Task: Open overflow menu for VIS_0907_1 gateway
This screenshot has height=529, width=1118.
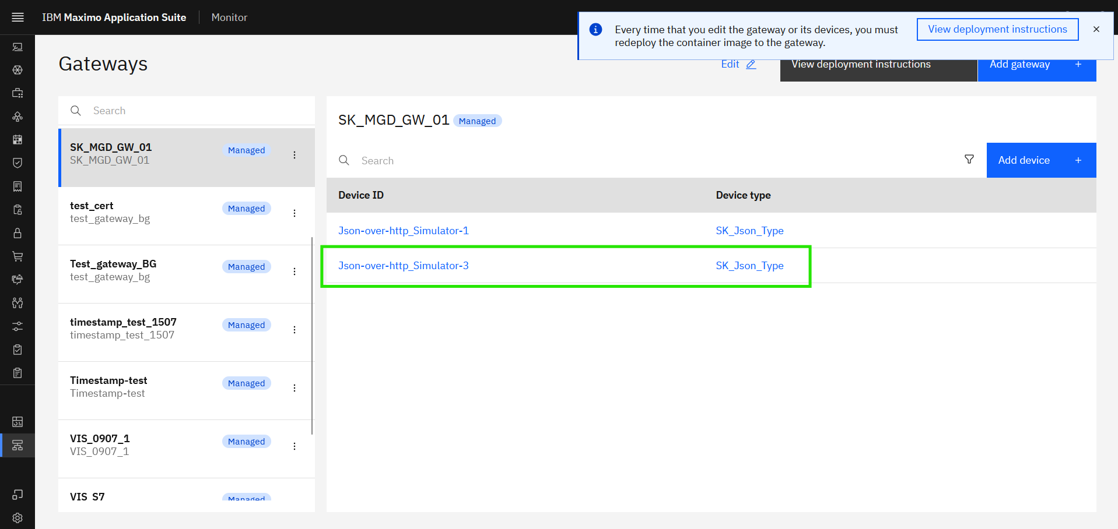Action: pos(295,446)
